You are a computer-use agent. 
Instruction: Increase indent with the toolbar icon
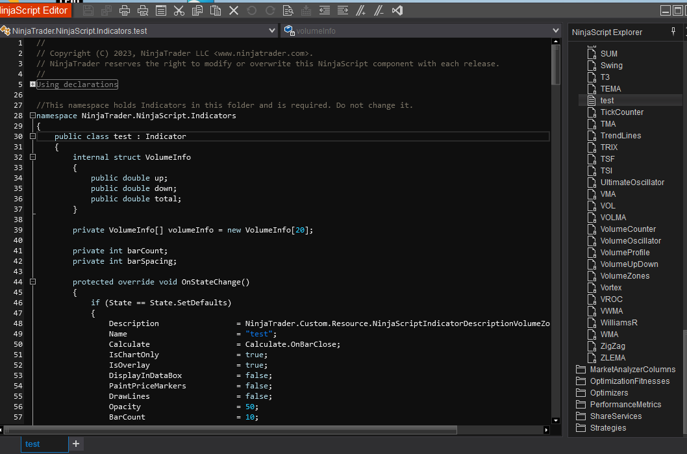coord(343,10)
